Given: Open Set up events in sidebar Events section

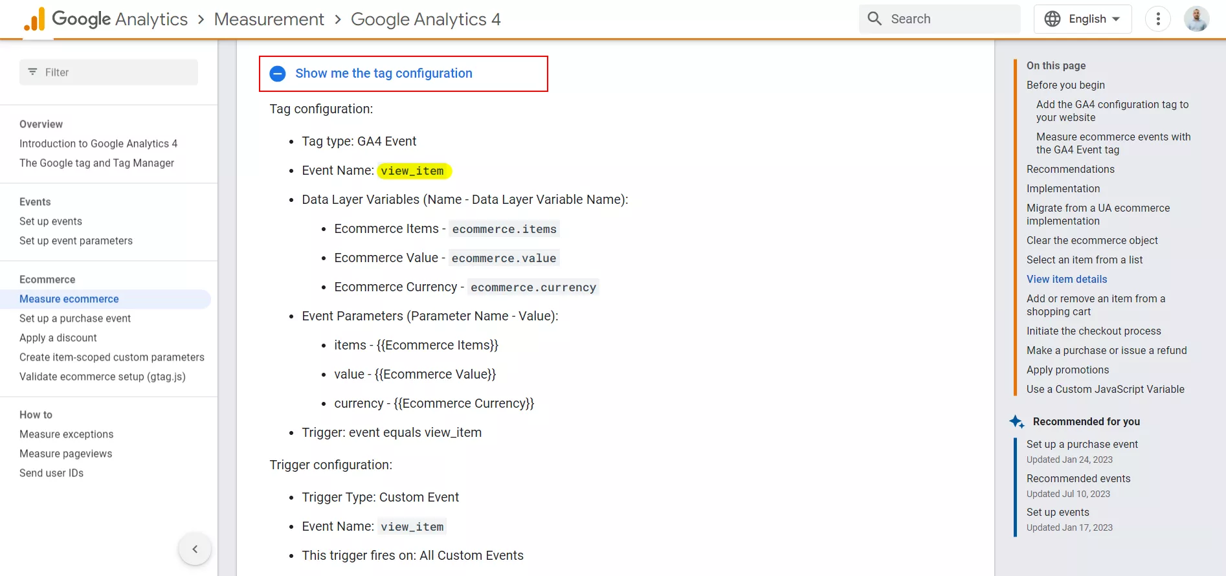Looking at the screenshot, I should (50, 221).
